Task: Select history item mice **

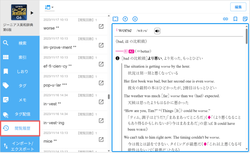Action: click(x=74, y=139)
